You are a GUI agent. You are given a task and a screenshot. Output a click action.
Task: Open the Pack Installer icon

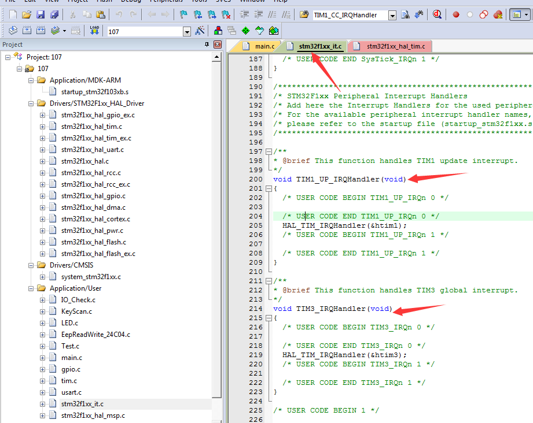[x=273, y=31]
